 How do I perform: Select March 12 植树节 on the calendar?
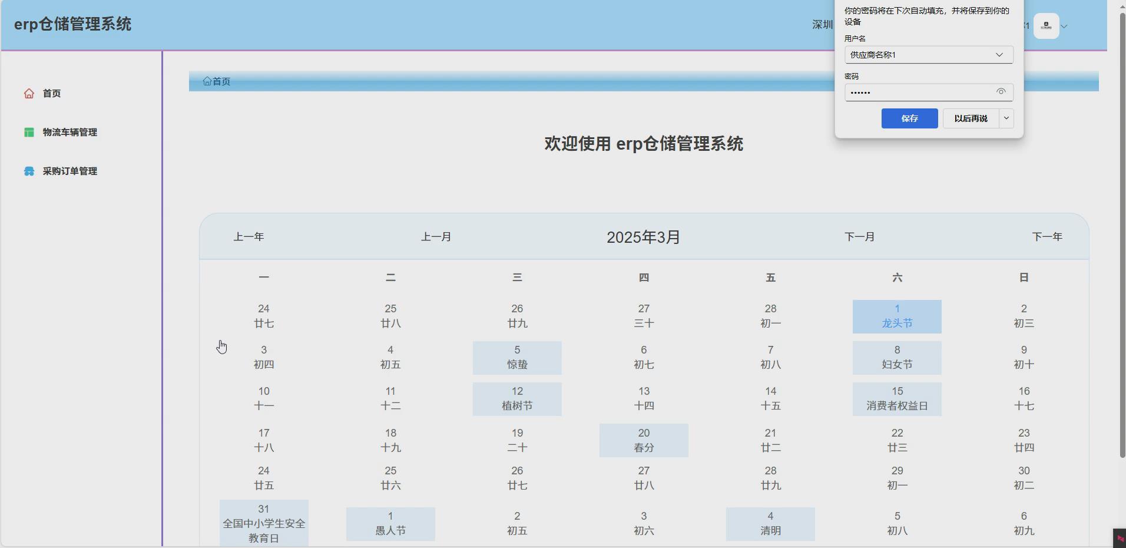pos(517,399)
